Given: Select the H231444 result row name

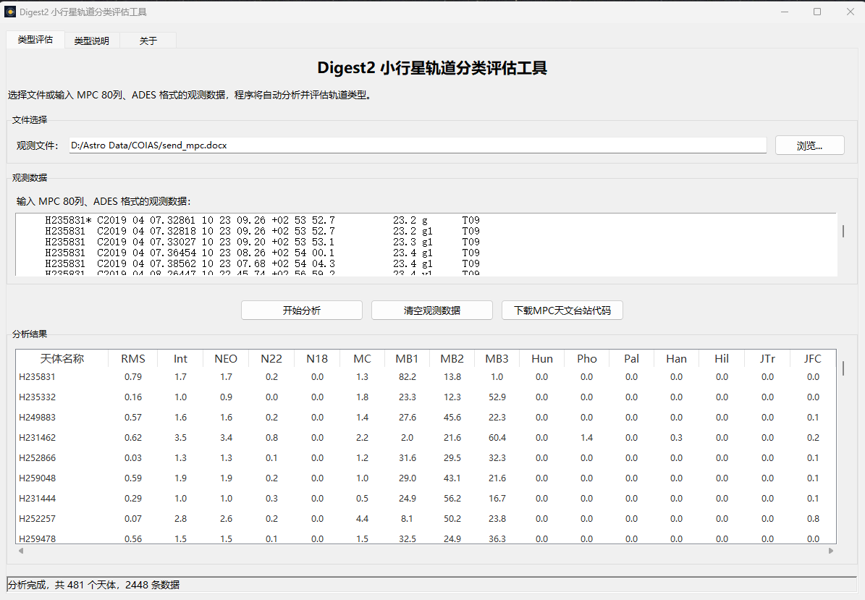Looking at the screenshot, I should point(37,499).
